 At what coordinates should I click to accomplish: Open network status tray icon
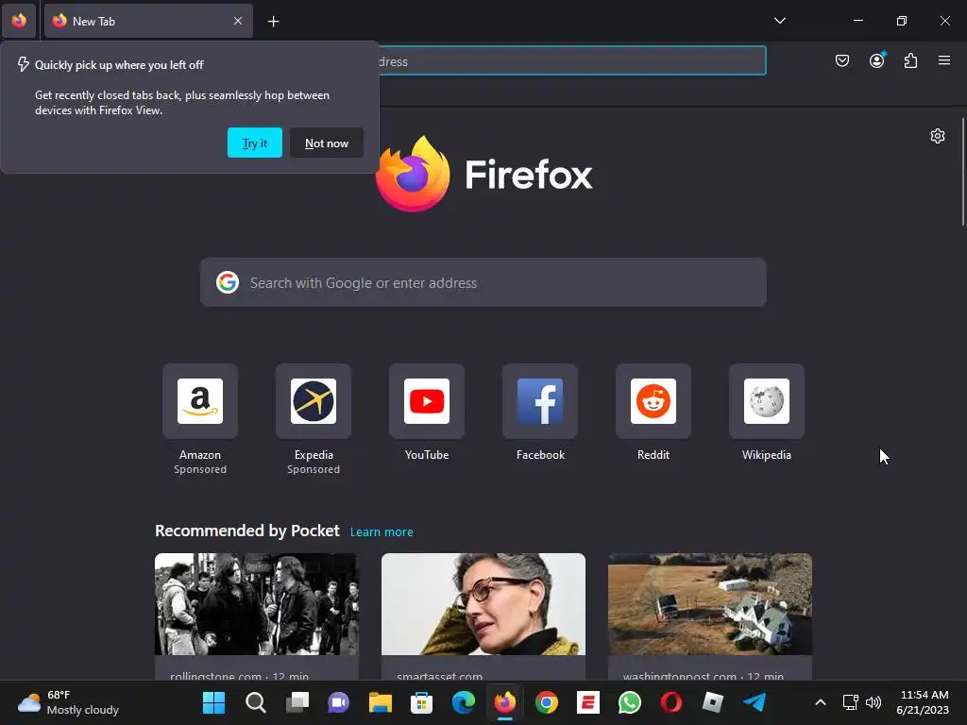(x=851, y=702)
